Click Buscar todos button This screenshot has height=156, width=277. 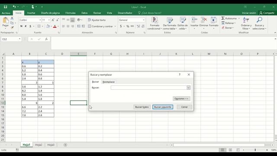[142, 107]
